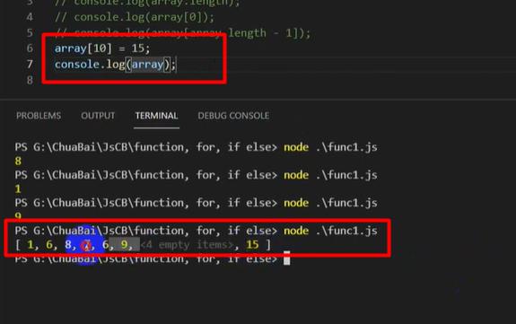Click '<4 empty items>' in terminal output
This screenshot has width=516, height=324.
(x=187, y=245)
